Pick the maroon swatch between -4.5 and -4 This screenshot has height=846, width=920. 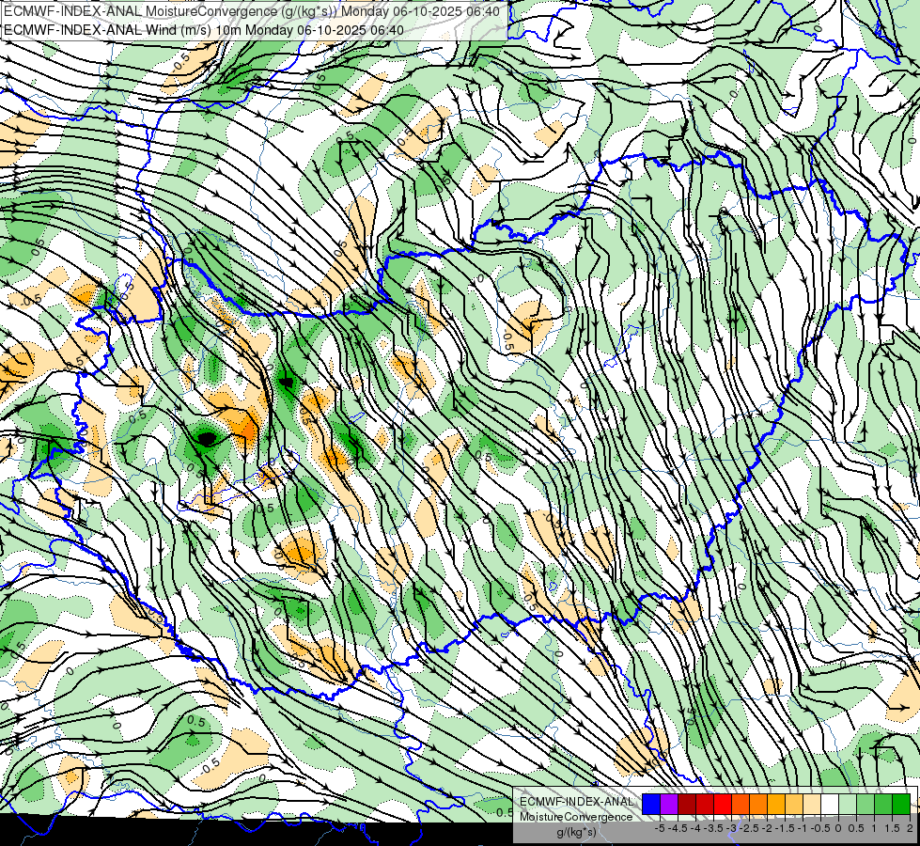point(687,804)
